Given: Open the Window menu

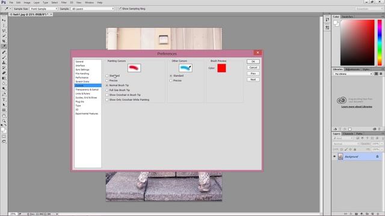Looking at the screenshot, I should [x=89, y=2].
